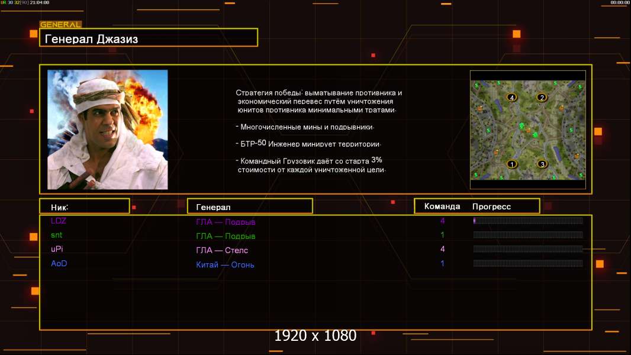Click team number 1 in snt's row
Viewport: 631px width, 355px height.
(442, 235)
